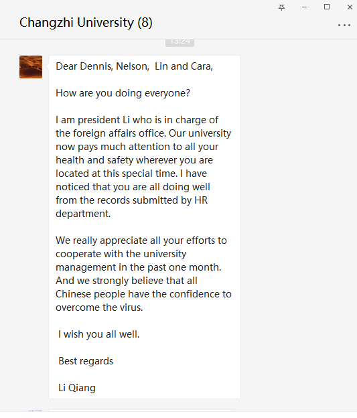Open chat info via three-dots icon
Image resolution: width=357 pixels, height=418 pixels.
pyautogui.click(x=344, y=25)
